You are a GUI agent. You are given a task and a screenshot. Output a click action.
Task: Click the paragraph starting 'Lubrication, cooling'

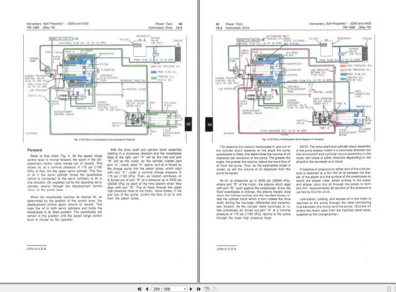[x=333, y=207]
